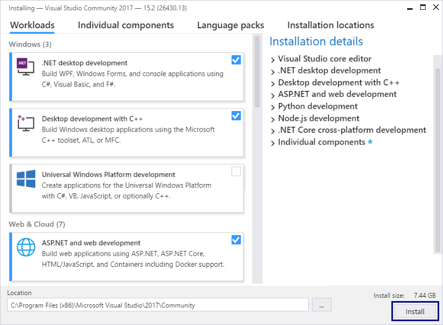The height and width of the screenshot is (325, 443).
Task: Click the '7.44 GB' install size value
Action: [x=425, y=295]
